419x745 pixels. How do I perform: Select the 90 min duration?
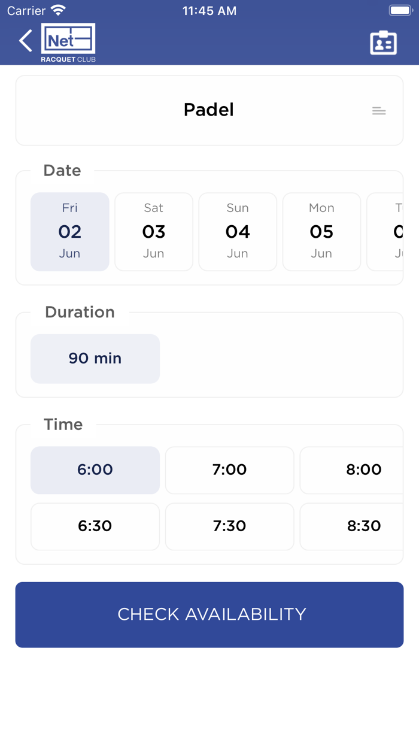[x=95, y=358]
